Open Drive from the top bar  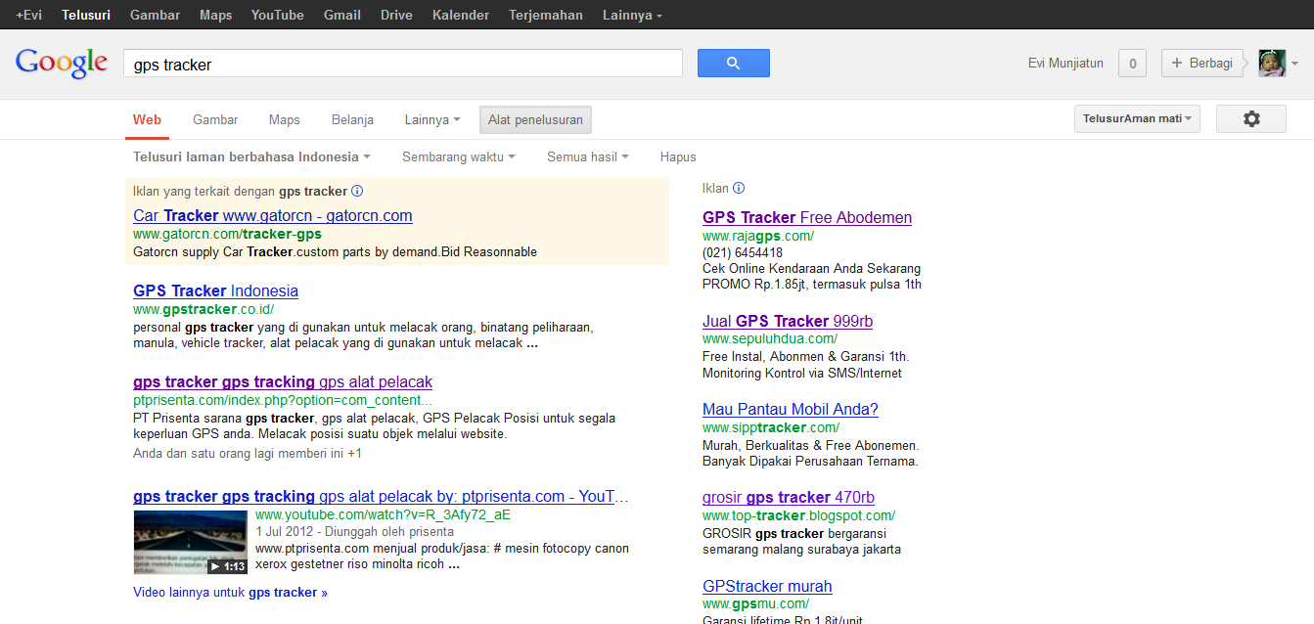396,15
